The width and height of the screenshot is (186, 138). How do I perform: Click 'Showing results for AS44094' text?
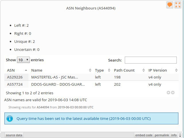[51, 107]
